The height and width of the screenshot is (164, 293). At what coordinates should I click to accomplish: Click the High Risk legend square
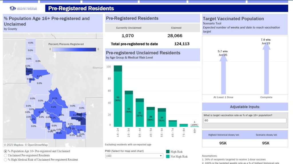coord(168,151)
